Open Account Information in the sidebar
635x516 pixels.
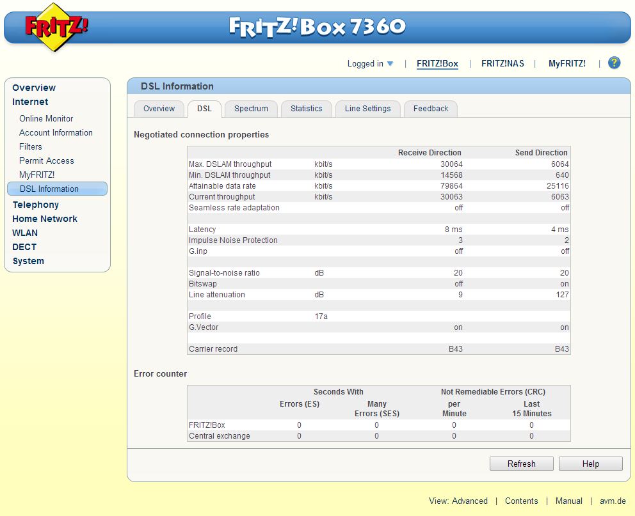point(56,132)
